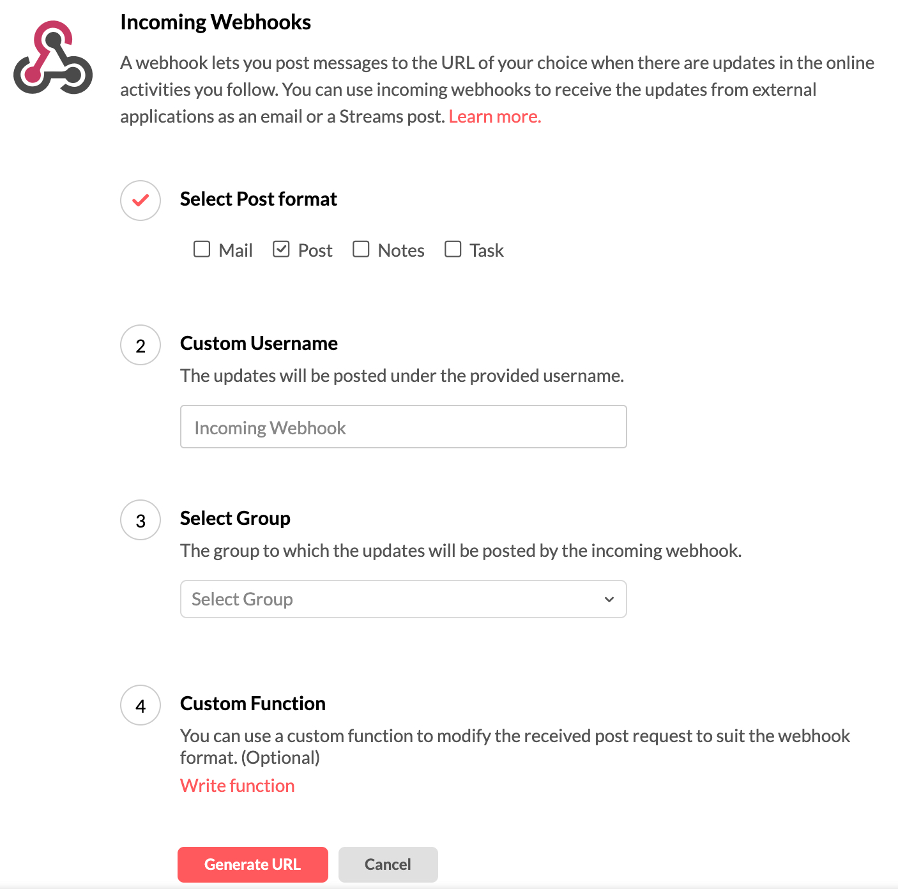Click the Custom Username input field
Screen dimensions: 898x889
click(403, 427)
